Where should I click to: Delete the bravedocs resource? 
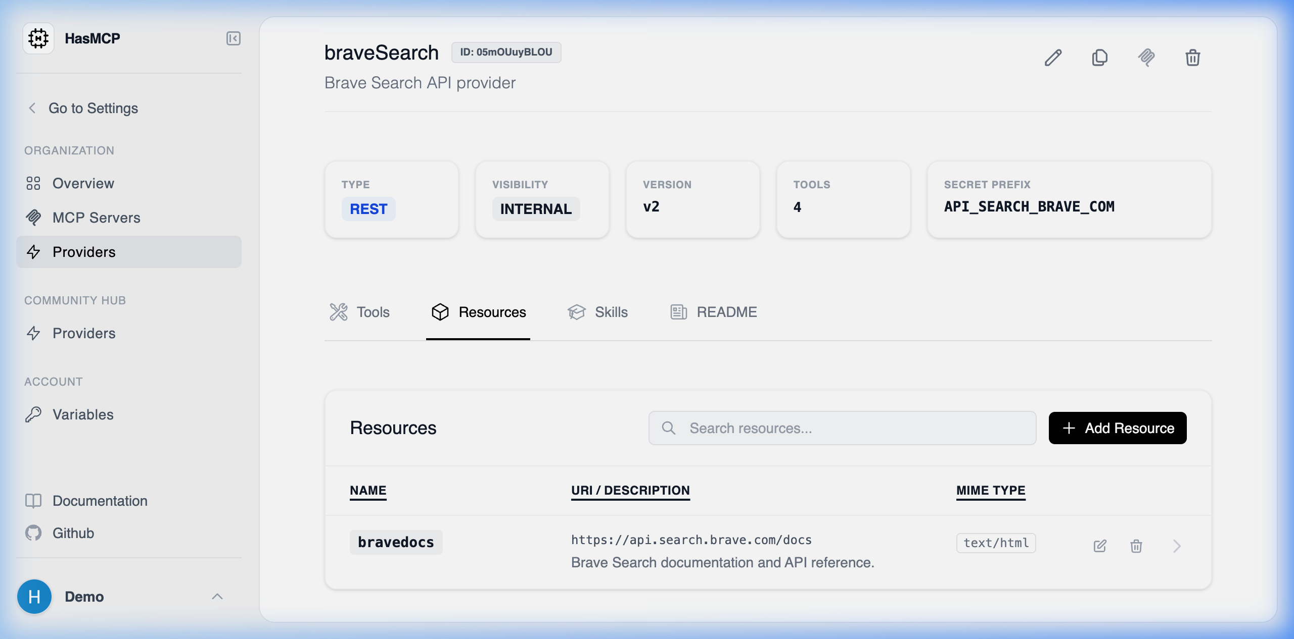(1135, 546)
